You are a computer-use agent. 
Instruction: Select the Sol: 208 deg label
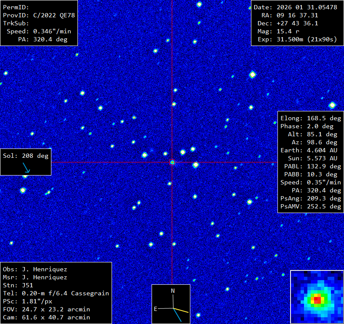point(26,156)
